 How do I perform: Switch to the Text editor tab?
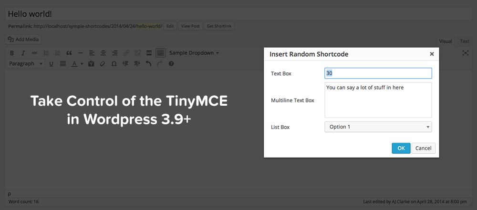464,41
